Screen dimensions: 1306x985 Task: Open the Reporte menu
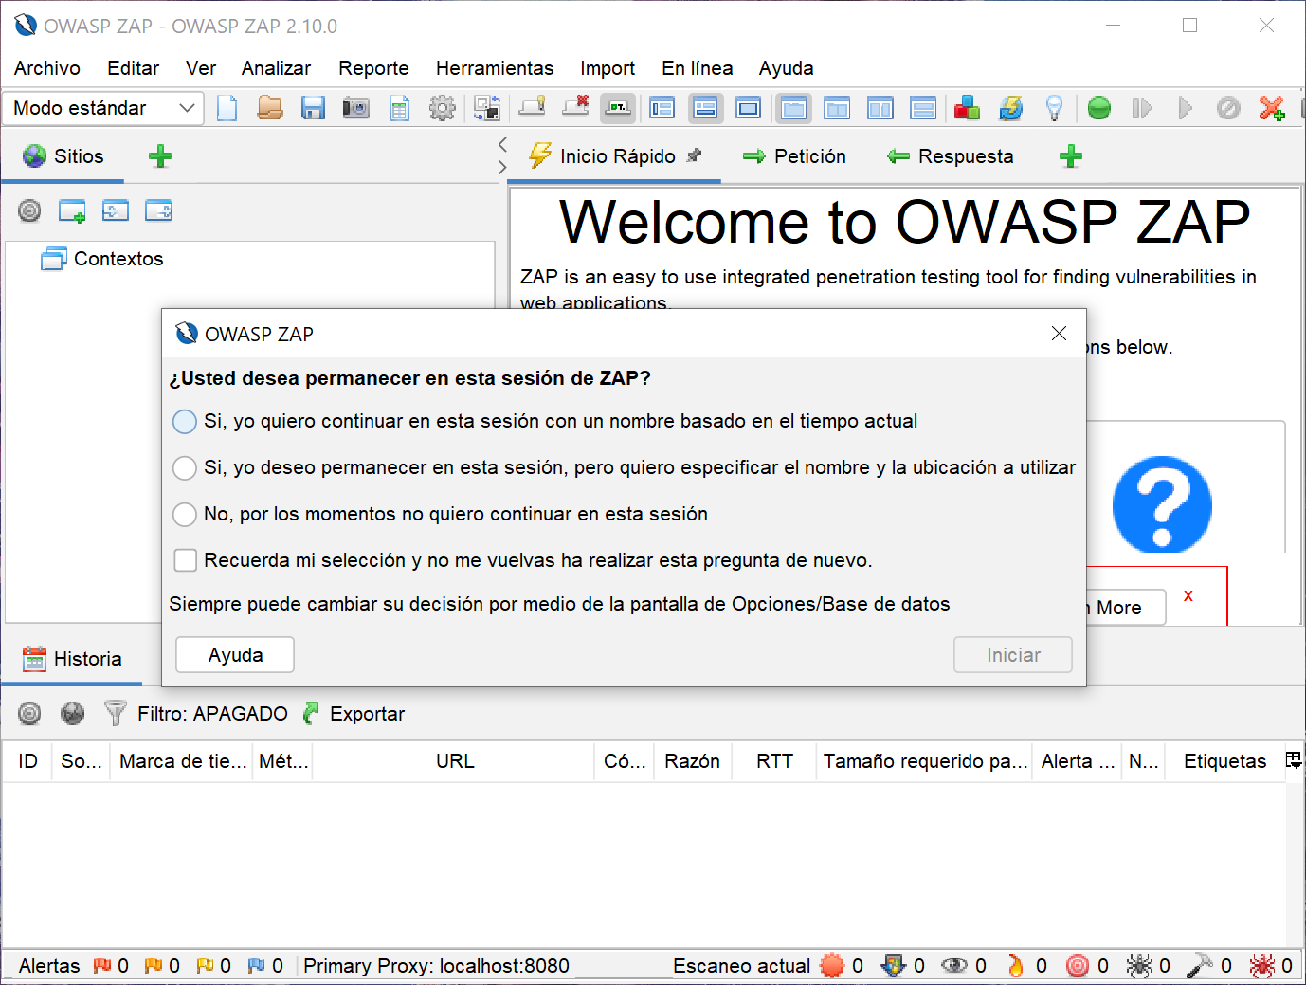pyautogui.click(x=373, y=68)
